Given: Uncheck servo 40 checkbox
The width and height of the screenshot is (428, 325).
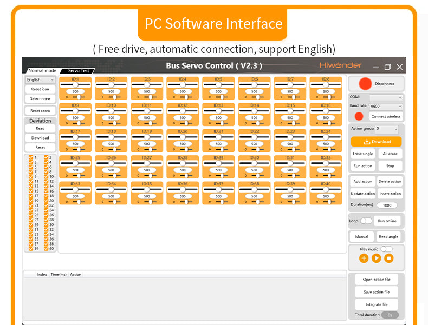Looking at the screenshot, I should tap(46, 249).
